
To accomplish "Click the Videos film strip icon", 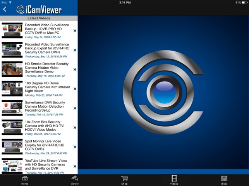I will coord(174,178).
